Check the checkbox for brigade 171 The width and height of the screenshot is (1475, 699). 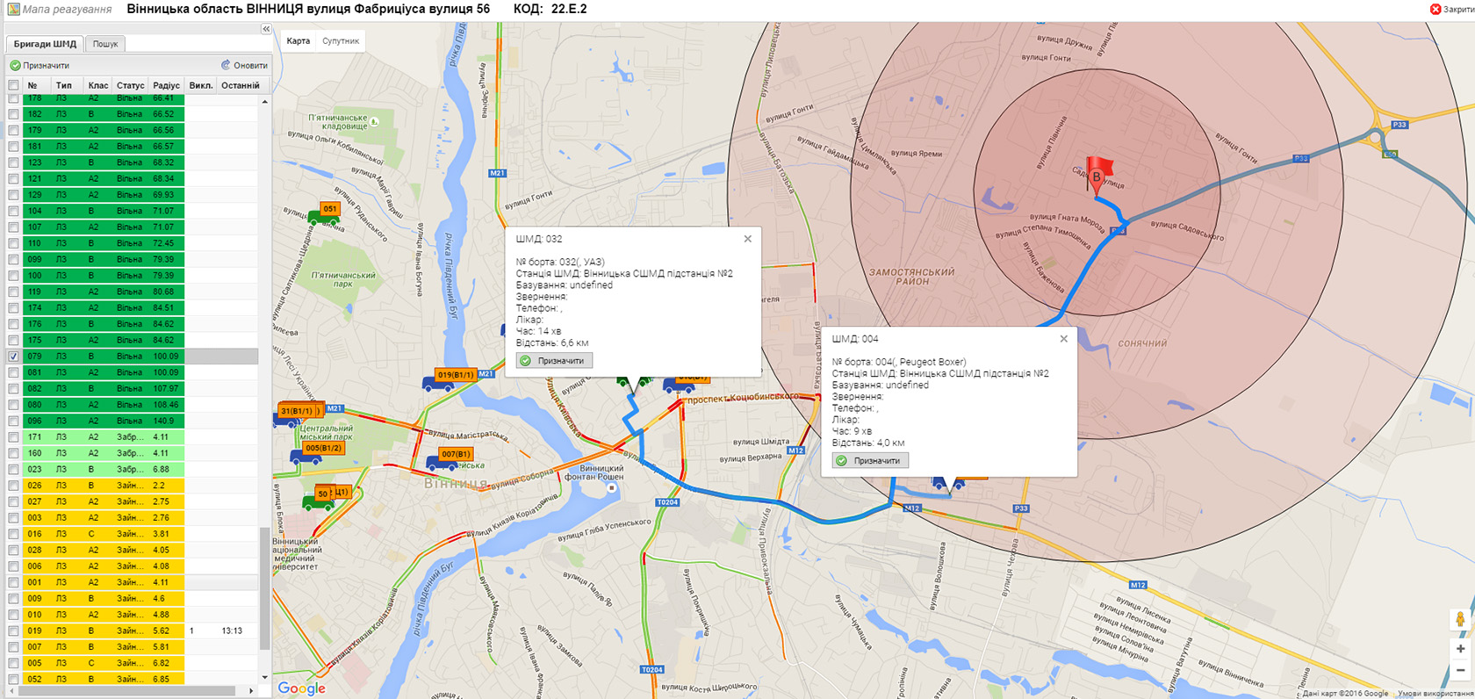click(x=13, y=437)
